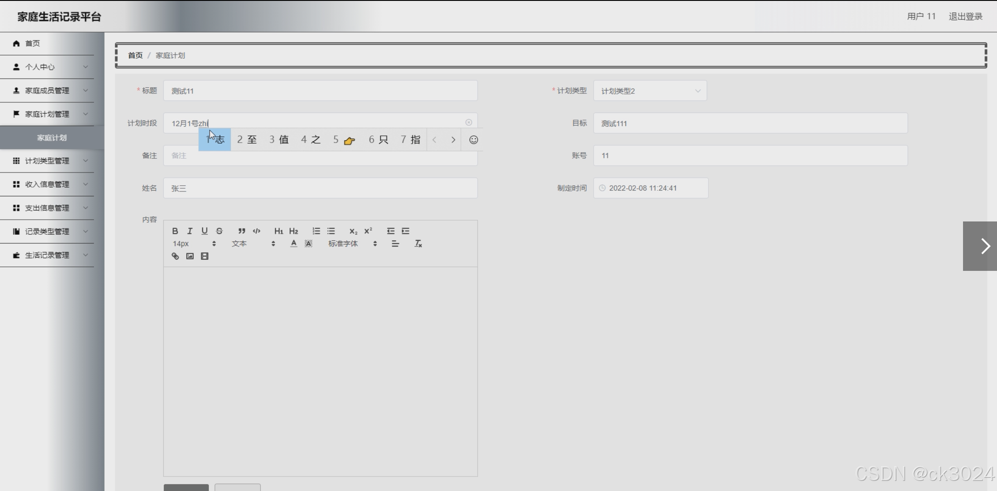Click 用户 11 in header
The height and width of the screenshot is (491, 997).
pos(921,16)
